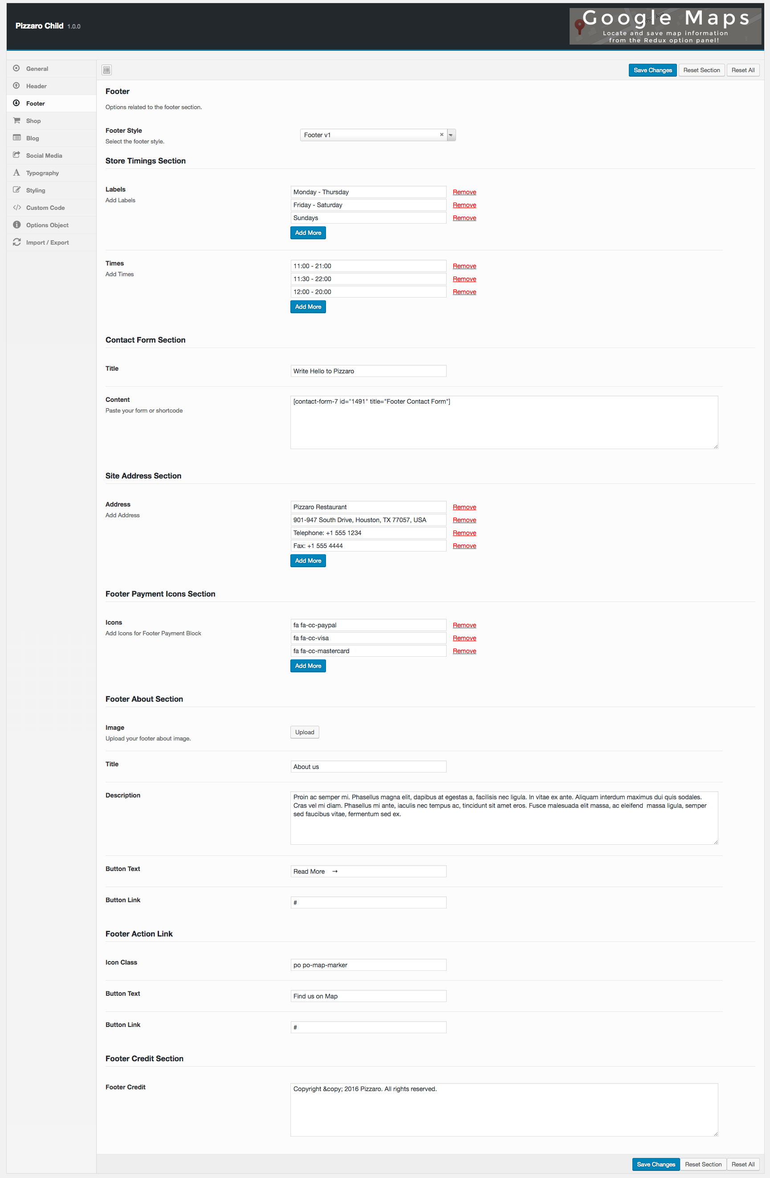770x1178 pixels.
Task: Open the Typography tab
Action: (52, 173)
